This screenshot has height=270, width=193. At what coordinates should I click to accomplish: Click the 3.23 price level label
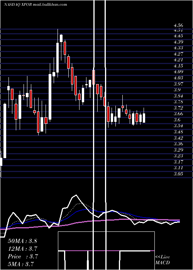(178, 156)
